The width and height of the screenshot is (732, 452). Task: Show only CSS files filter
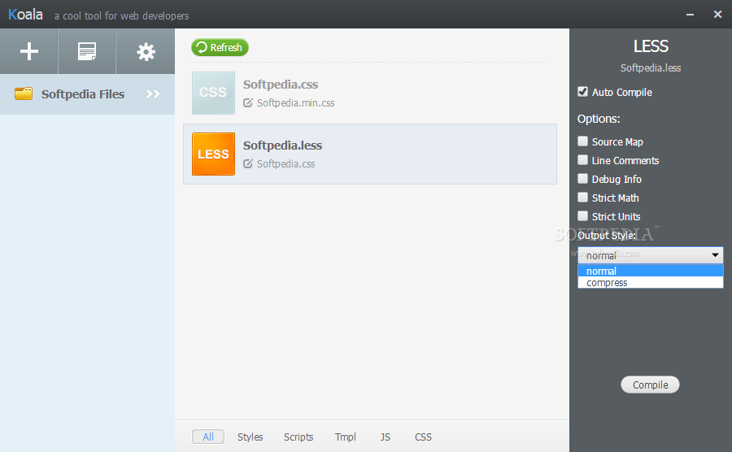click(x=423, y=437)
